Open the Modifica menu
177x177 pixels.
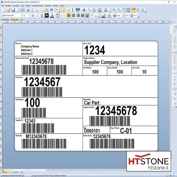point(8,6)
